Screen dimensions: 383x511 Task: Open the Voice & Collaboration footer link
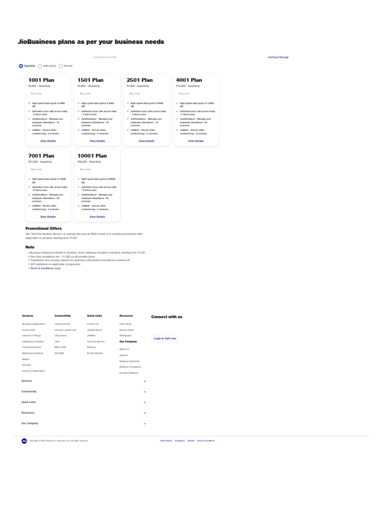(33, 371)
